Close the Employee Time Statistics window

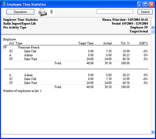tap(152, 4)
